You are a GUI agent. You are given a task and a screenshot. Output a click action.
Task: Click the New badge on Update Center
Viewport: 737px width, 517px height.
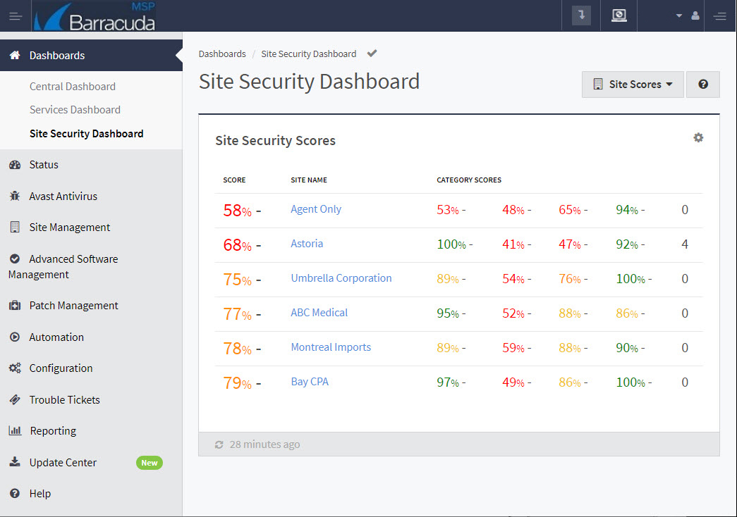(x=150, y=463)
